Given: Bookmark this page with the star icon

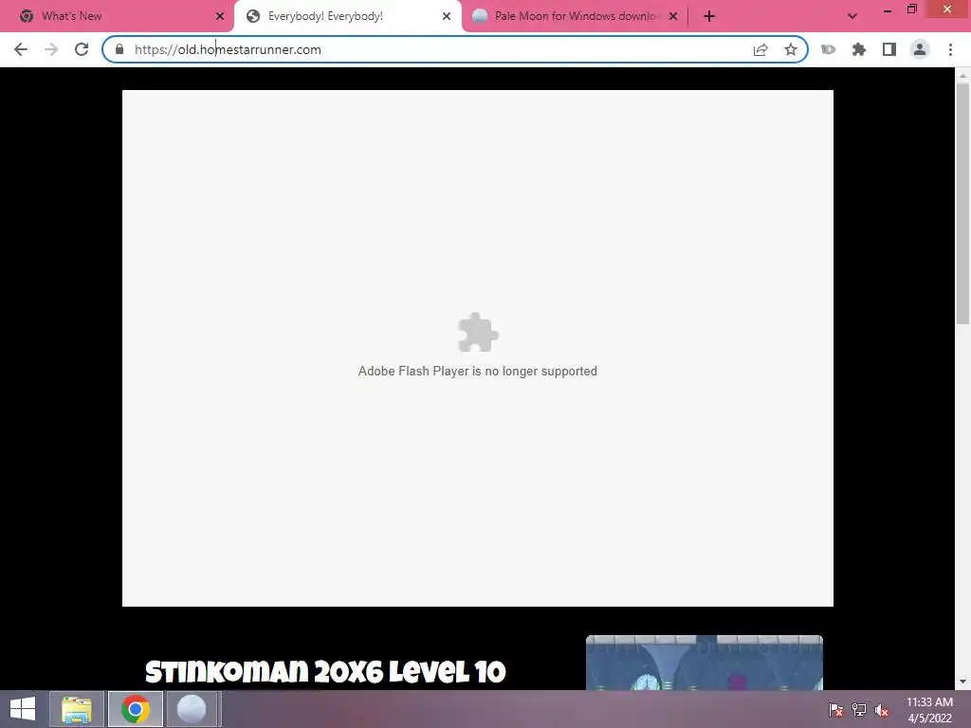Looking at the screenshot, I should click(791, 49).
